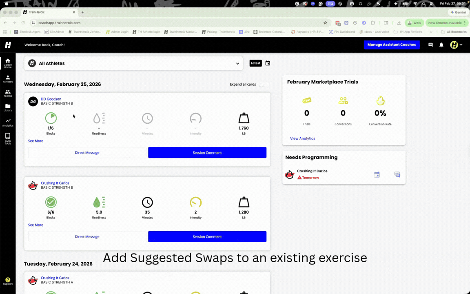Viewport: 470px width, 294px height.
Task: Open Crushing It Carlos link on Tuesday card
Action: tap(55, 278)
